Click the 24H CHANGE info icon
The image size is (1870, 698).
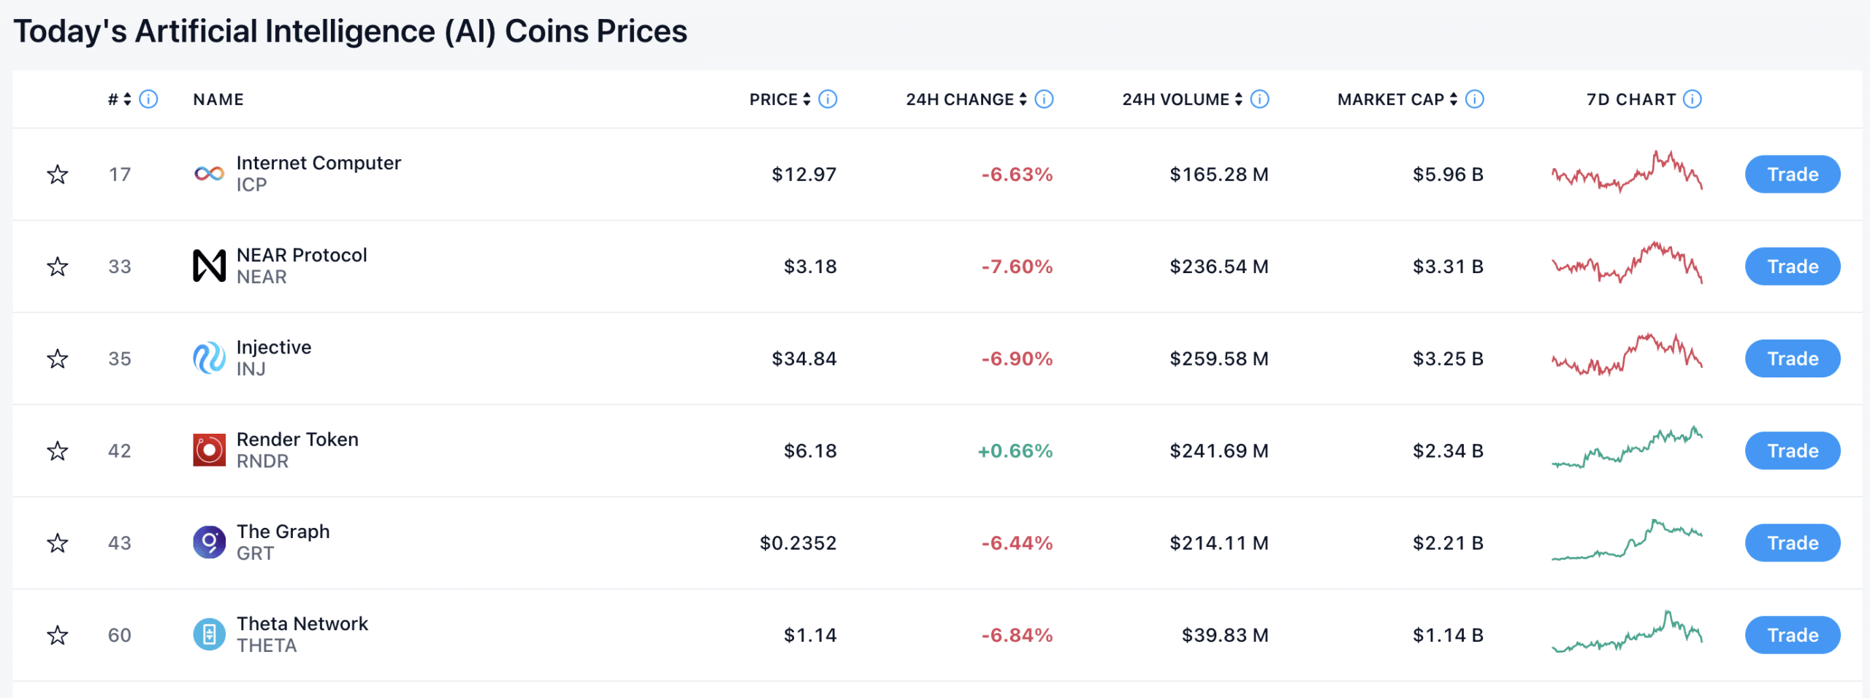pyautogui.click(x=1045, y=99)
